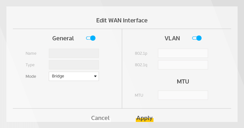Toggle the General section switch
244x128 pixels.
click(x=91, y=38)
